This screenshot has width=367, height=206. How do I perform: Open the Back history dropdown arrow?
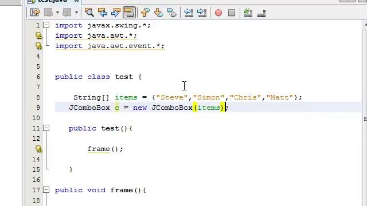pyautogui.click(x=57, y=13)
